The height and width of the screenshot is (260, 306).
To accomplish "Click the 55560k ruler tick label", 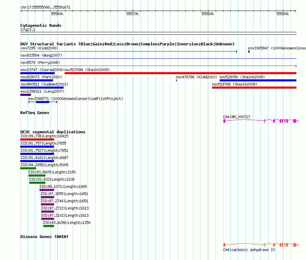I will coord(57,14).
